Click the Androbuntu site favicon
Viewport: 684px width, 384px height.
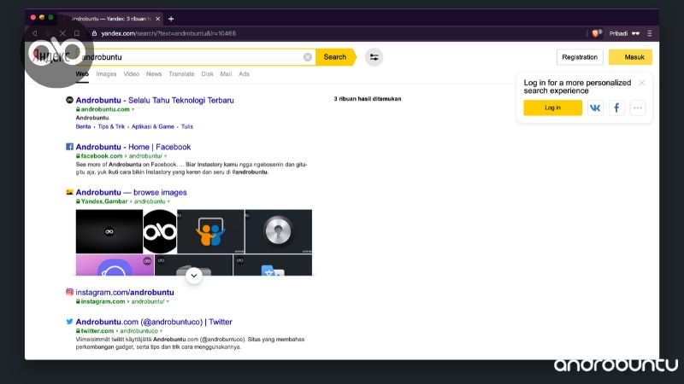[69, 100]
